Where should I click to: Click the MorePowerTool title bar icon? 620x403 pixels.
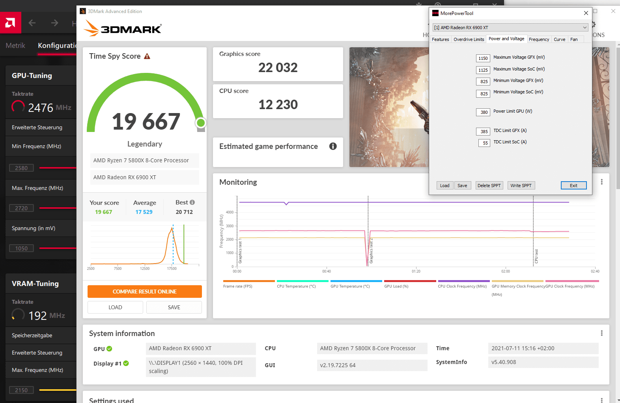[435, 13]
